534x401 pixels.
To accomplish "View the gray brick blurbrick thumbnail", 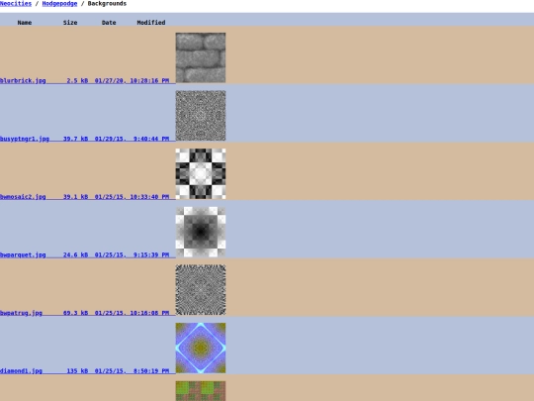I will tap(201, 57).
